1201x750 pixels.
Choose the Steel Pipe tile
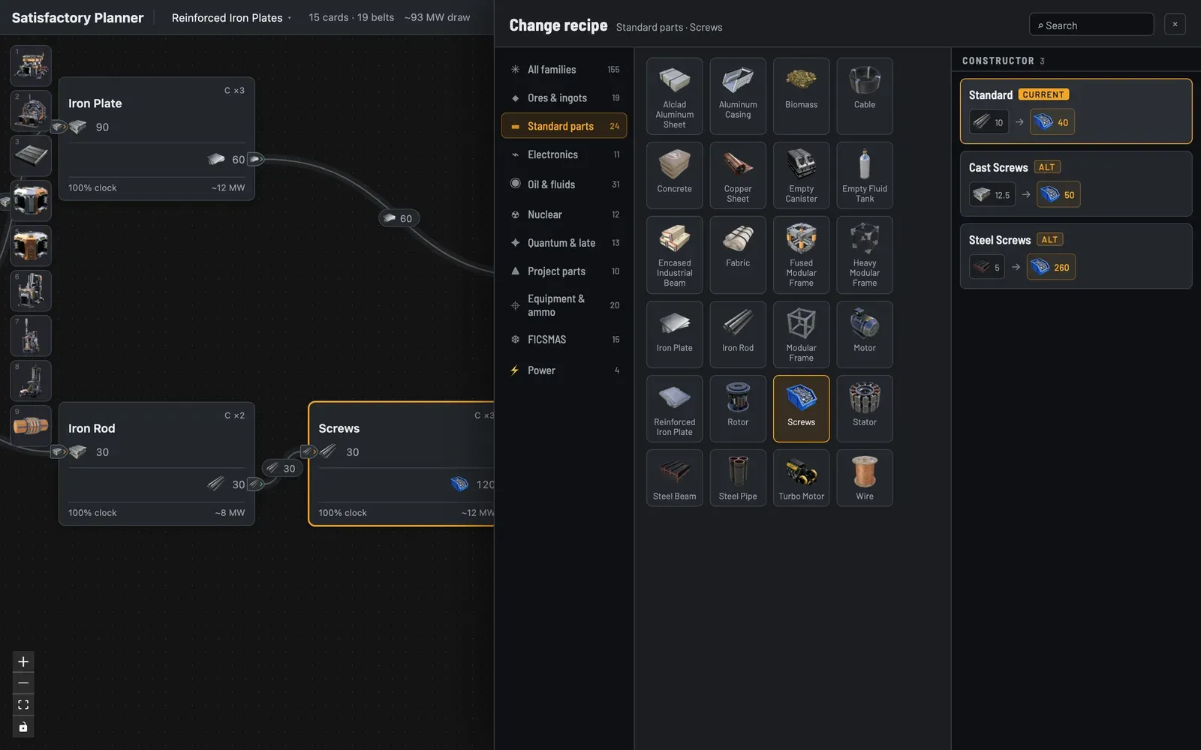pyautogui.click(x=738, y=478)
